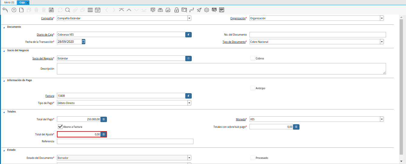Uncheck the Abono a Factura checkbox
The width and height of the screenshot is (406, 164).
point(60,127)
